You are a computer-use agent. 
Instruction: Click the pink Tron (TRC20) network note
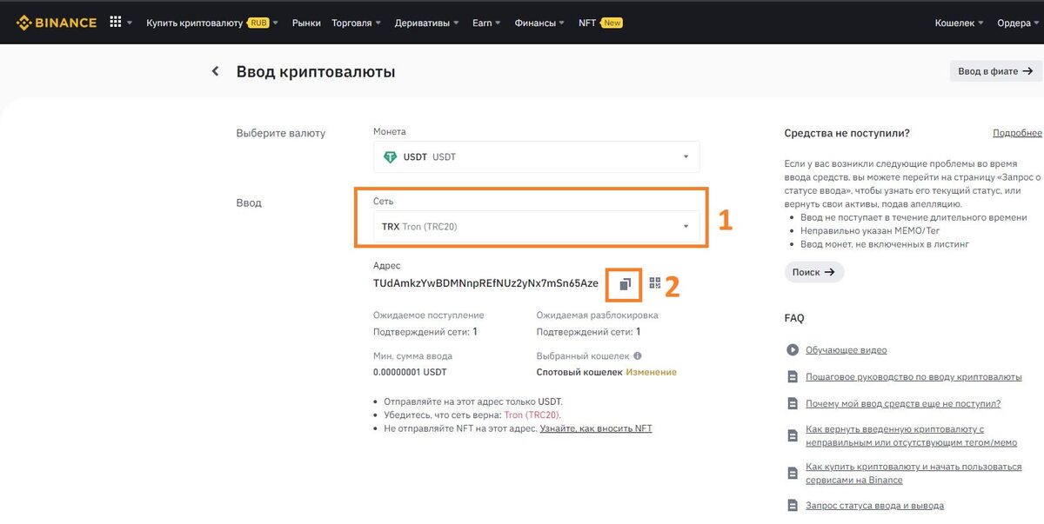(532, 415)
